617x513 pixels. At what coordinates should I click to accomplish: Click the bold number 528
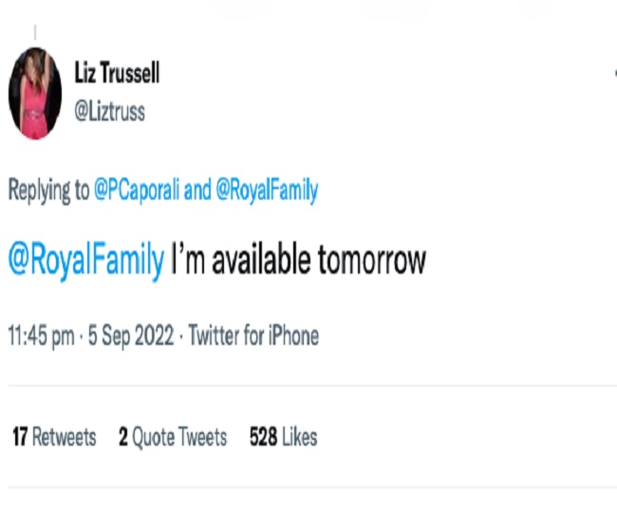click(x=264, y=437)
